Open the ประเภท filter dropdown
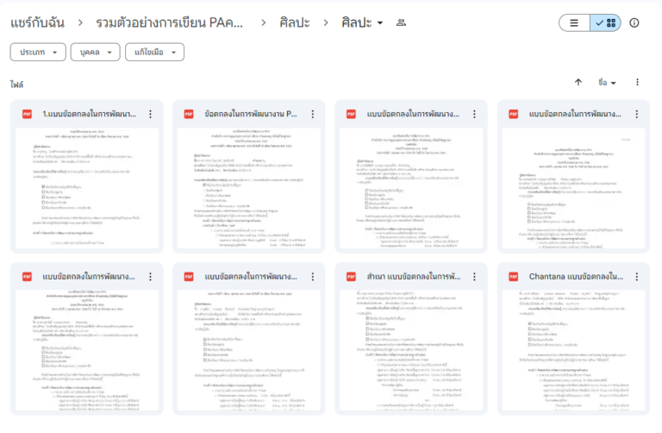Image resolution: width=662 pixels, height=433 pixels. (38, 53)
